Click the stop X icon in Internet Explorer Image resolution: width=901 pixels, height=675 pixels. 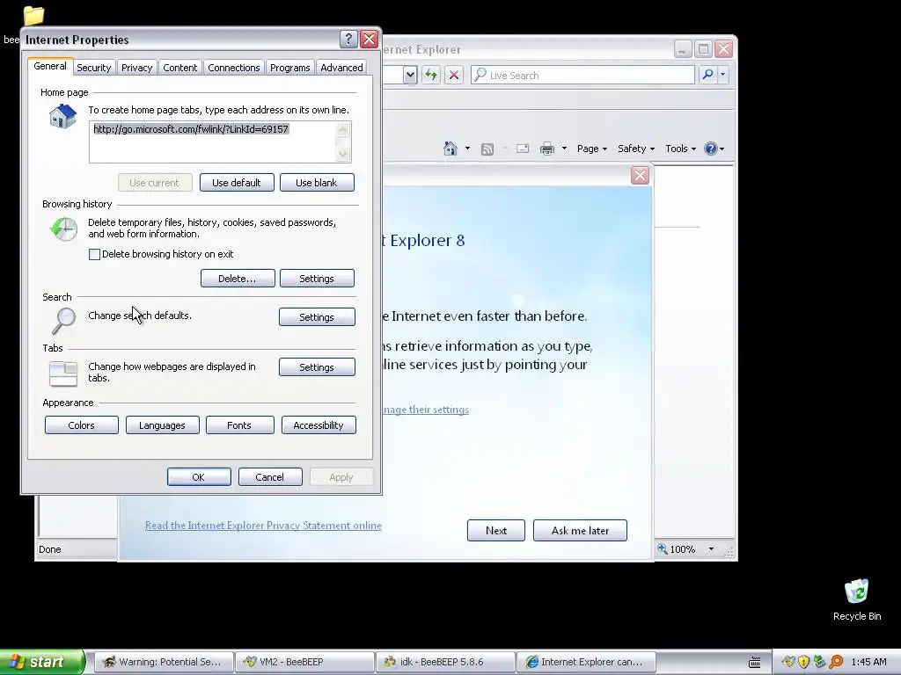coord(454,75)
